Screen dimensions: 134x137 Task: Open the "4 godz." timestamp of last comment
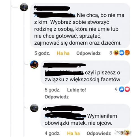pyautogui.click(x=53, y=133)
